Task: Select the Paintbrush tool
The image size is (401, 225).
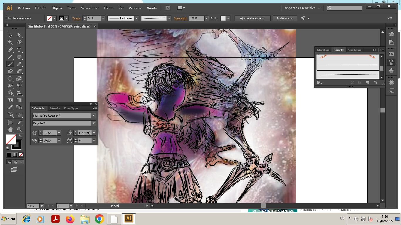Action: (x=10, y=64)
